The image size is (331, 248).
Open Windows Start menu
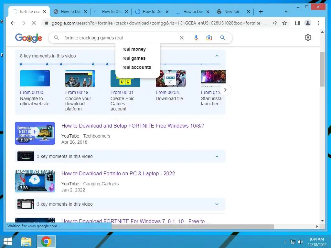(x=8, y=242)
